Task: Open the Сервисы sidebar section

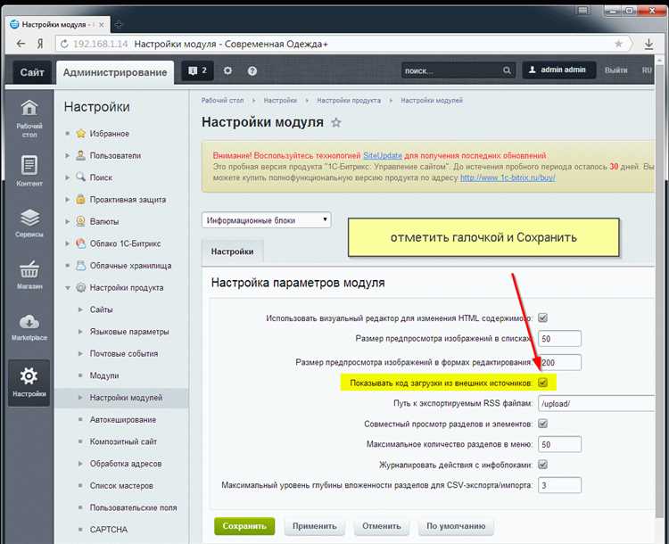Action: click(29, 223)
